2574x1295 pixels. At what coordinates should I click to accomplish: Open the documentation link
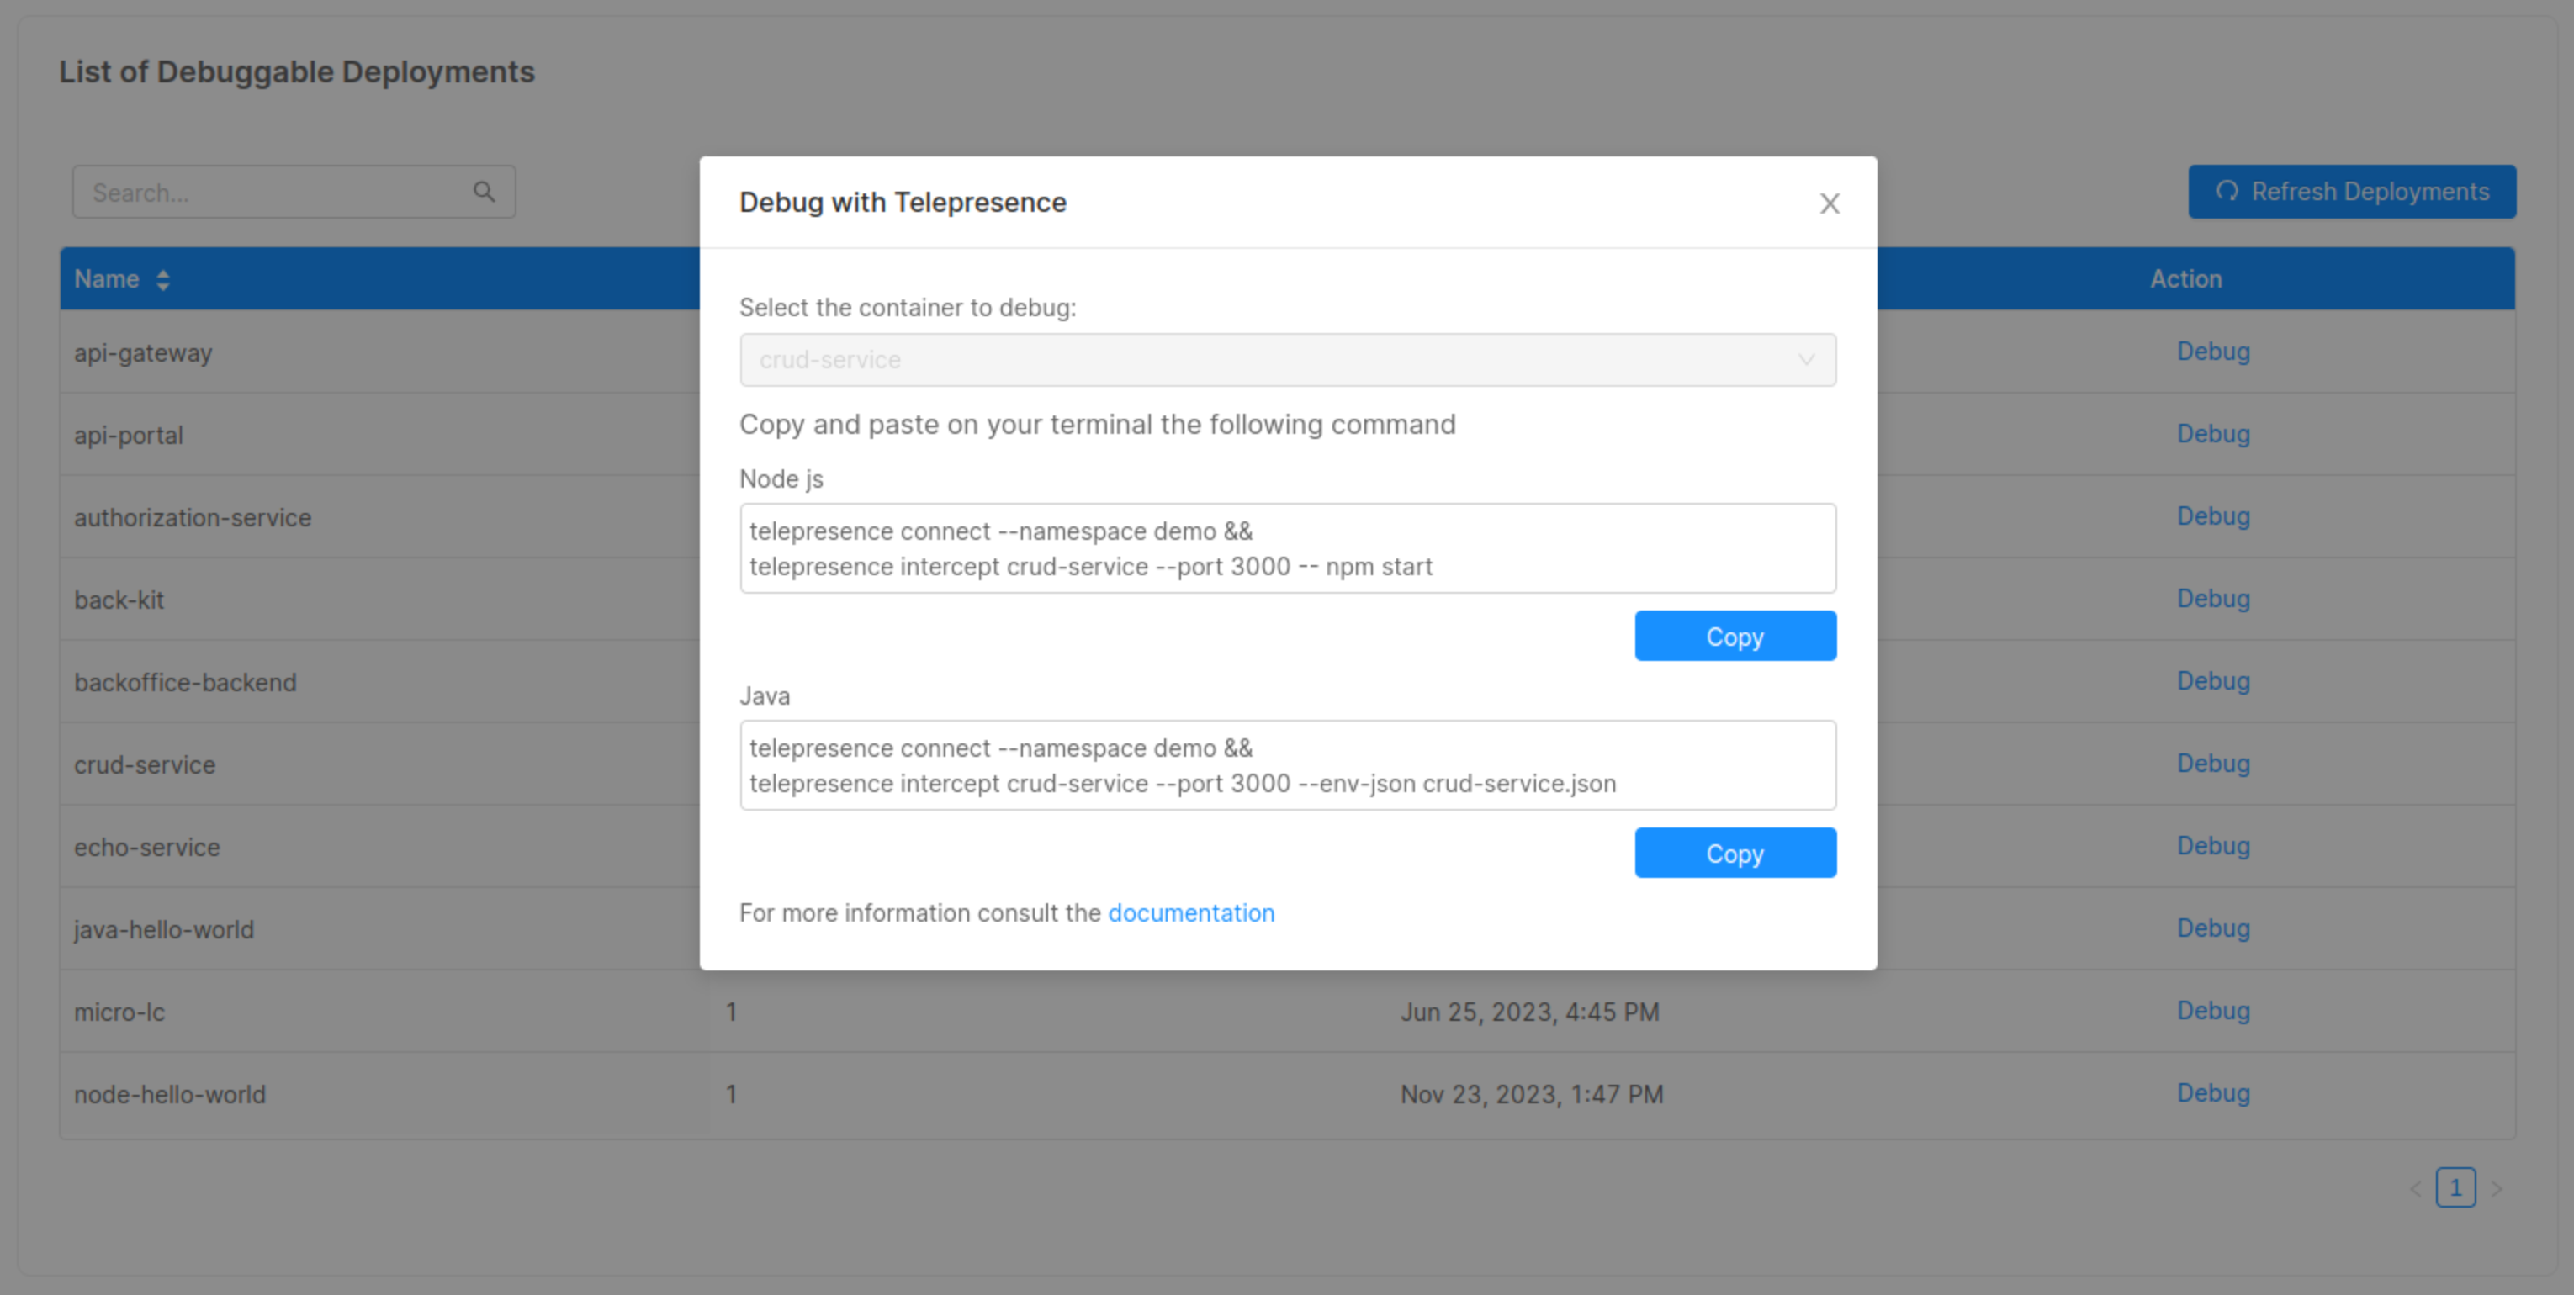point(1190,913)
